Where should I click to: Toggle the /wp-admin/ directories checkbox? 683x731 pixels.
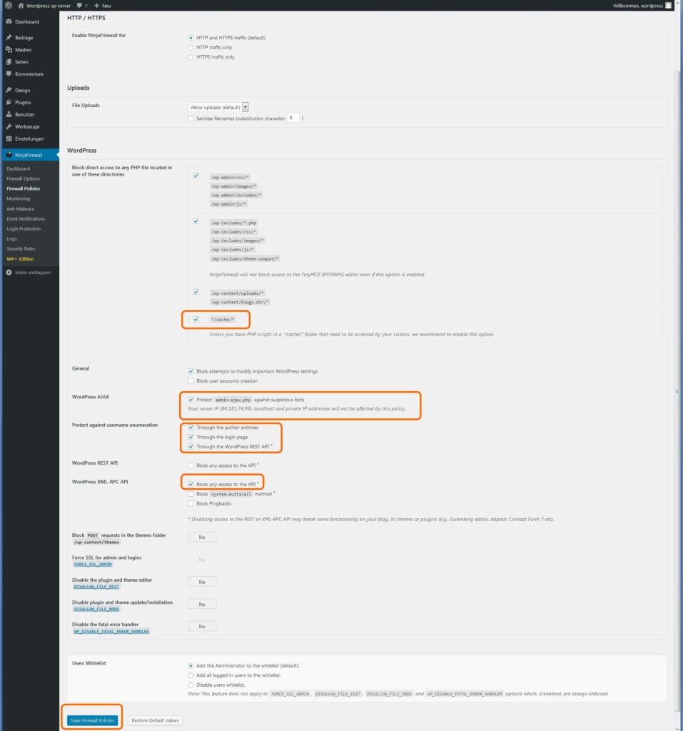tap(196, 176)
